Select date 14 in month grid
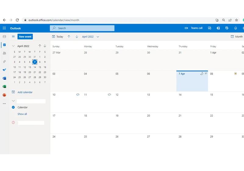Image resolution: width=244 pixels, height=171 pixels. pos(180,95)
